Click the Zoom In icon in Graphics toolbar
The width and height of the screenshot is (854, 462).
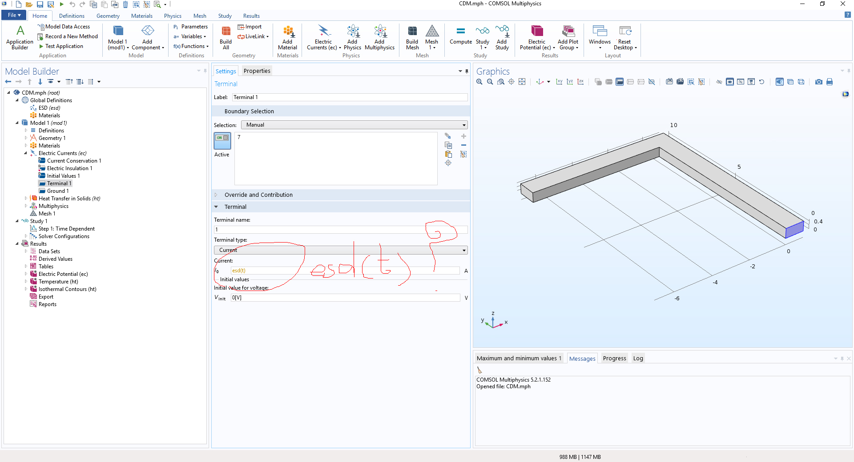tap(479, 82)
